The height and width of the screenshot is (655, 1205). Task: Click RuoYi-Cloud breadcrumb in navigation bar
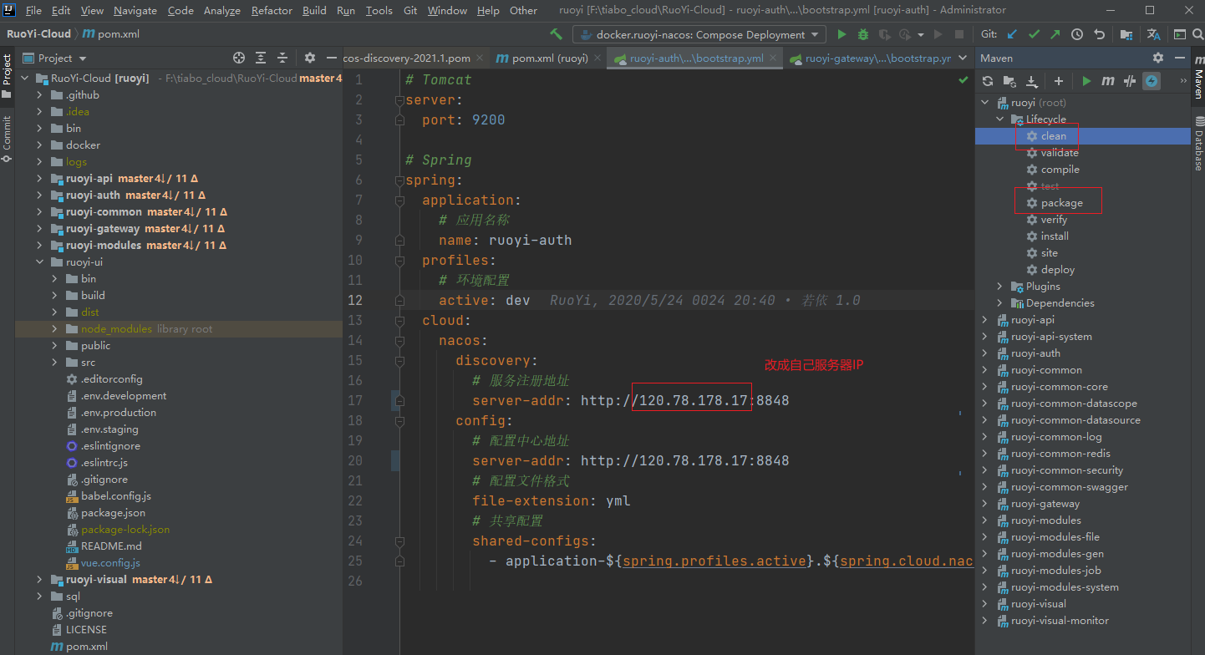click(x=38, y=34)
